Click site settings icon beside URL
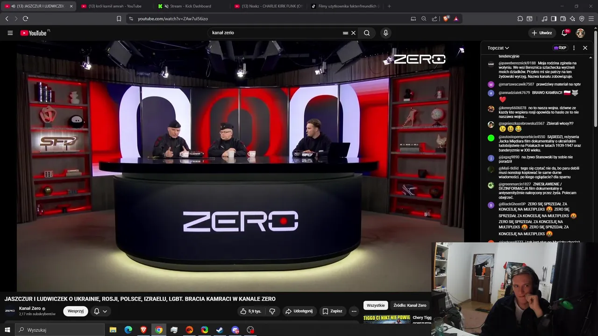This screenshot has width=598, height=336. point(131,19)
